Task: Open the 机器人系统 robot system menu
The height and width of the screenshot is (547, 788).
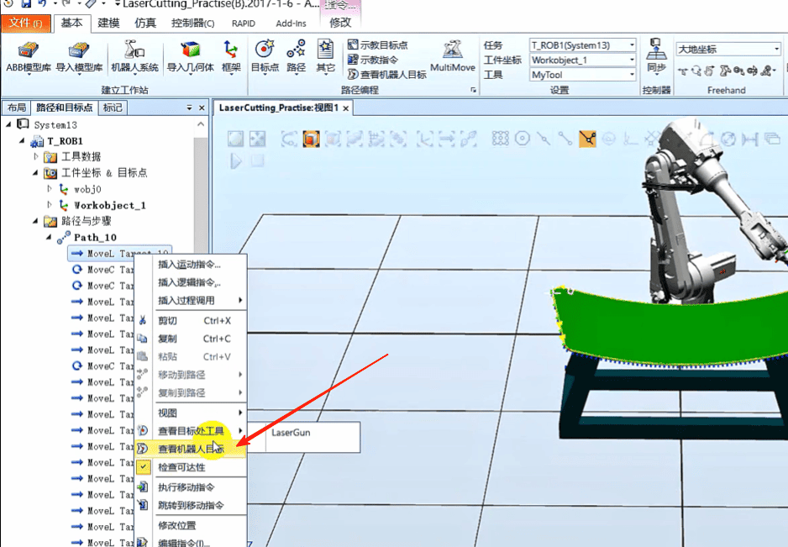Action: click(x=134, y=57)
